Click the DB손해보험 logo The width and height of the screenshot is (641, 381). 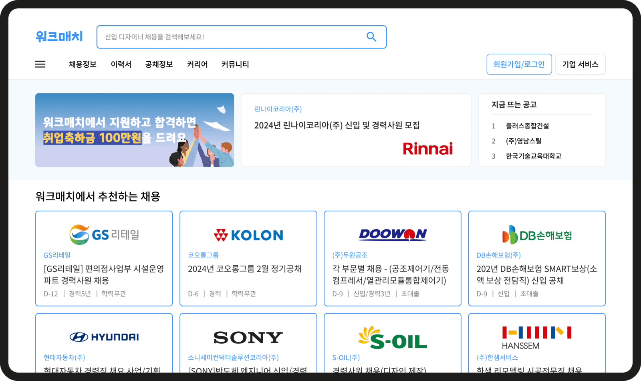[537, 235]
